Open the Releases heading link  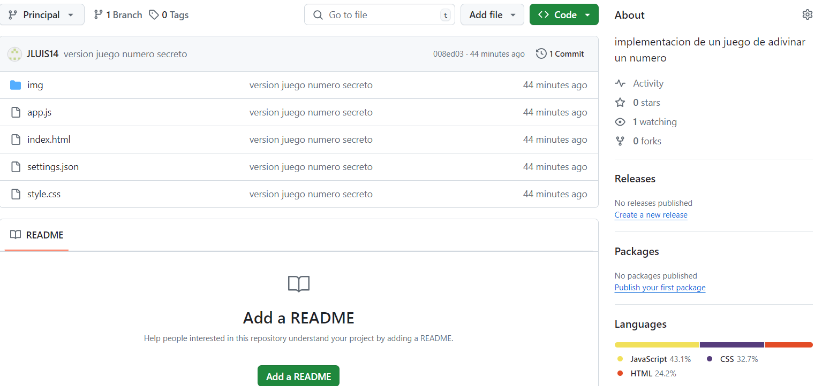coord(635,179)
